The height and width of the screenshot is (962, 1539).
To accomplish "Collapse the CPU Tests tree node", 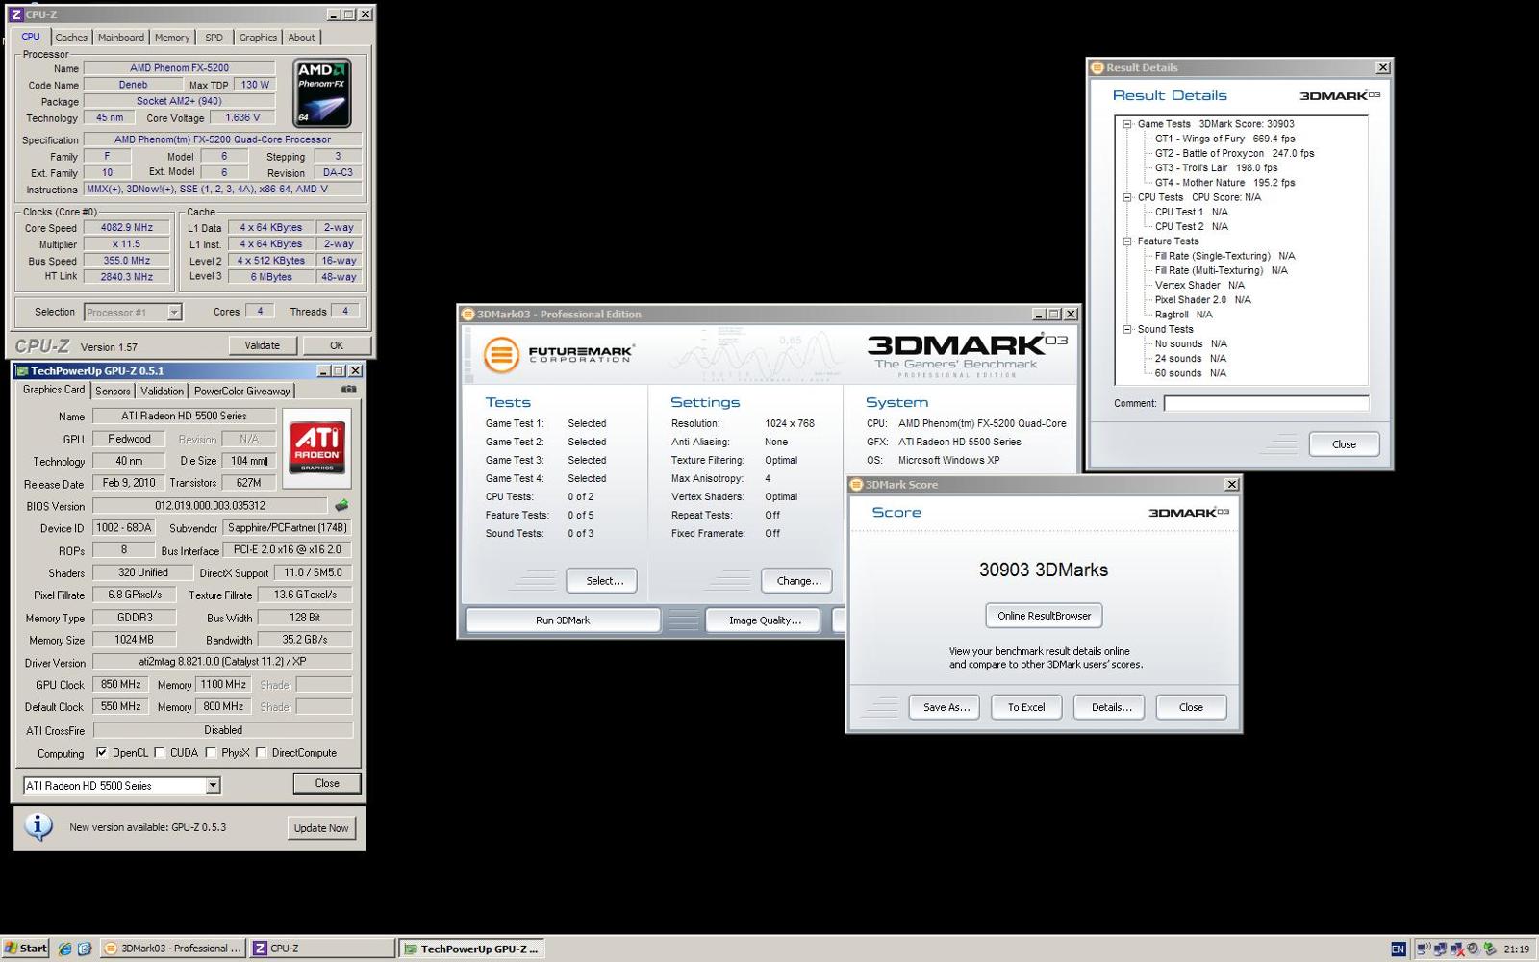I will coord(1126,197).
